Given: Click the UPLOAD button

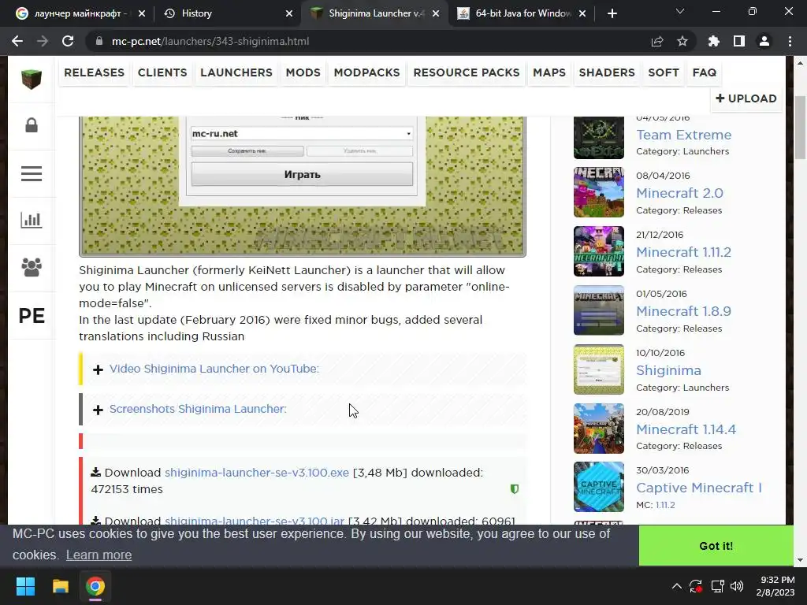Looking at the screenshot, I should pos(746,98).
